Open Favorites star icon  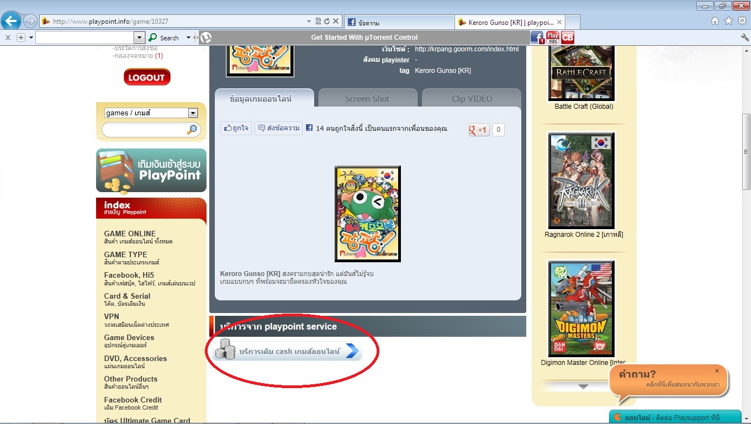coord(728,21)
